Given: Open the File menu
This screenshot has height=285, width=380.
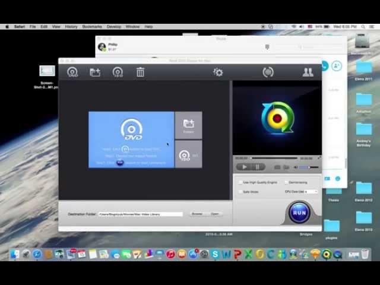Looking at the screenshot, I should 33,27.
